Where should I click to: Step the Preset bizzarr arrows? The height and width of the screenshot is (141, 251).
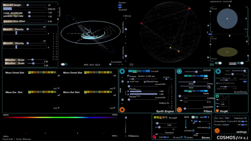[x=243, y=125]
